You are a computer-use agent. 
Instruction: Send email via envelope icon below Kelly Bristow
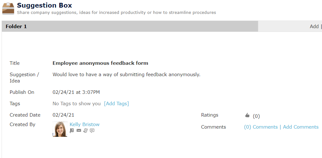tap(79, 131)
